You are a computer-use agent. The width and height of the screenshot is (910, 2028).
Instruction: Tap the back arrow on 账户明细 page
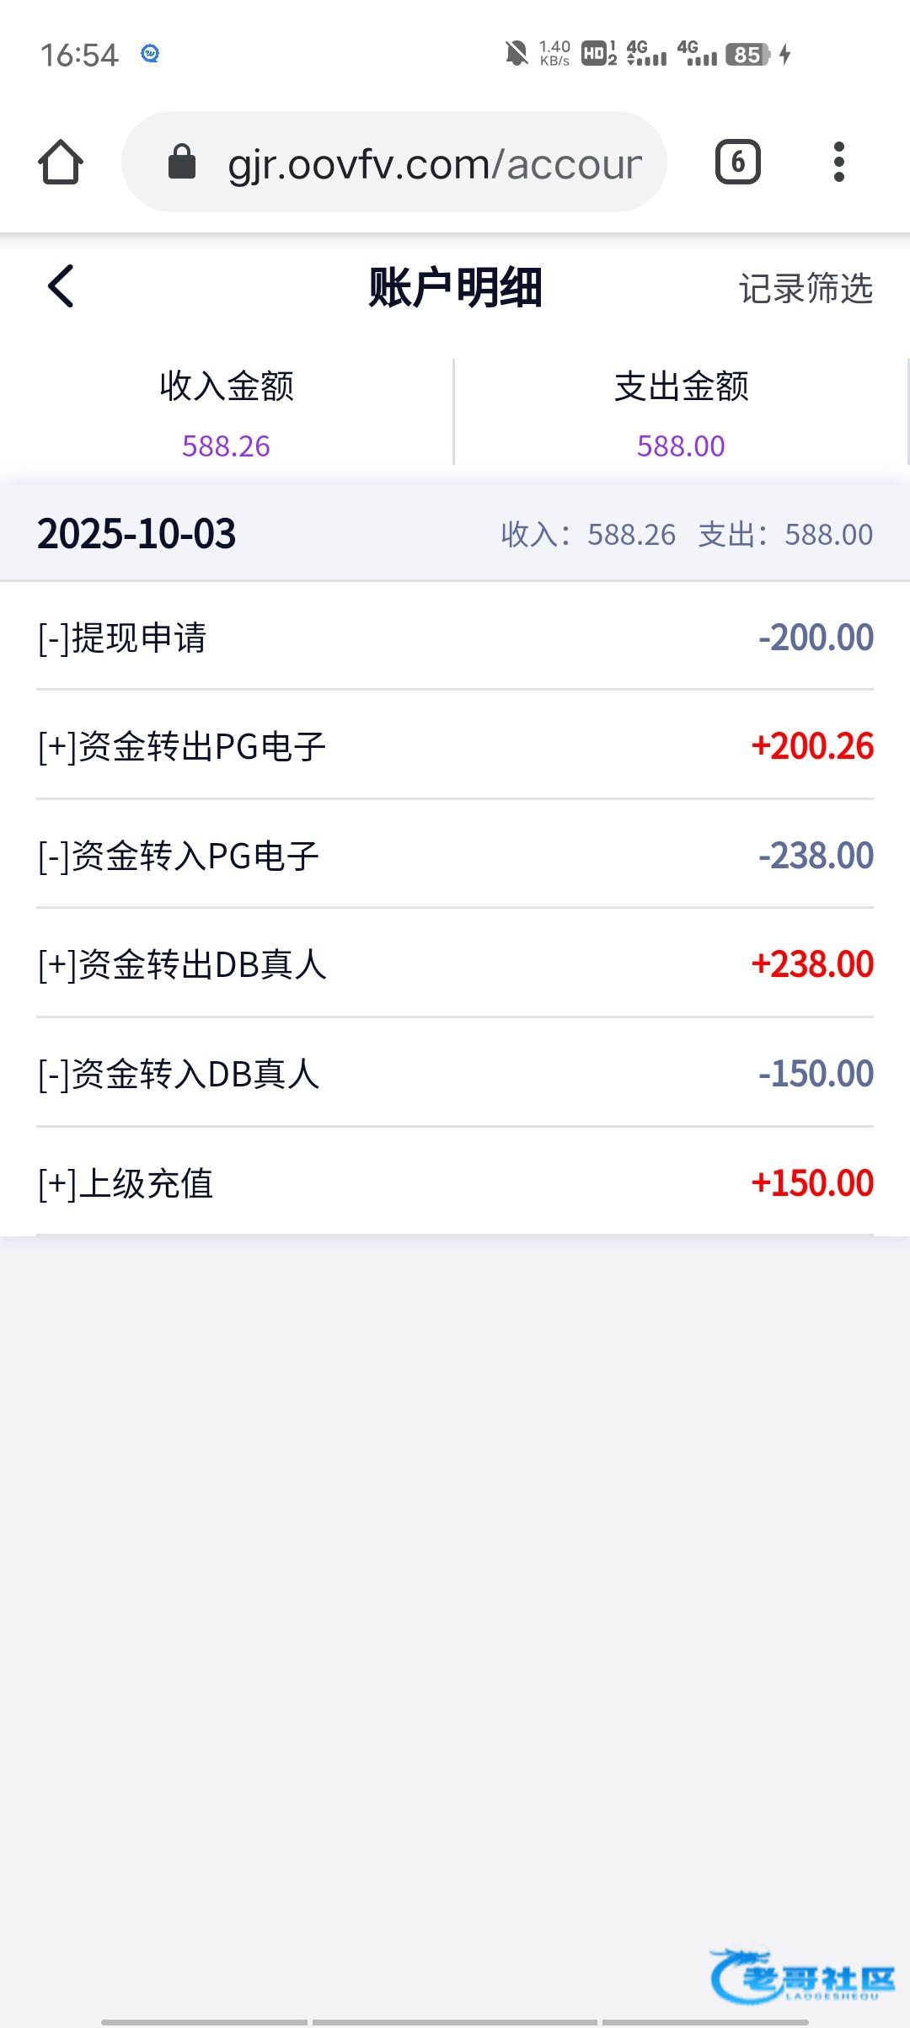coord(61,286)
